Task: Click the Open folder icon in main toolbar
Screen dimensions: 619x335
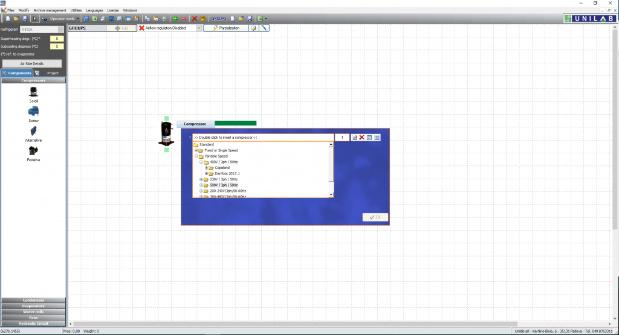Action: (16, 19)
